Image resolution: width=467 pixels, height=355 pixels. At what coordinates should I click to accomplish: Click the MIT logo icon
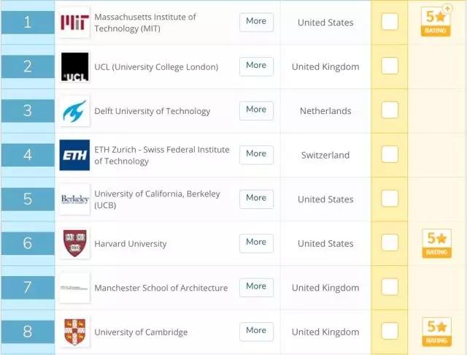click(74, 23)
